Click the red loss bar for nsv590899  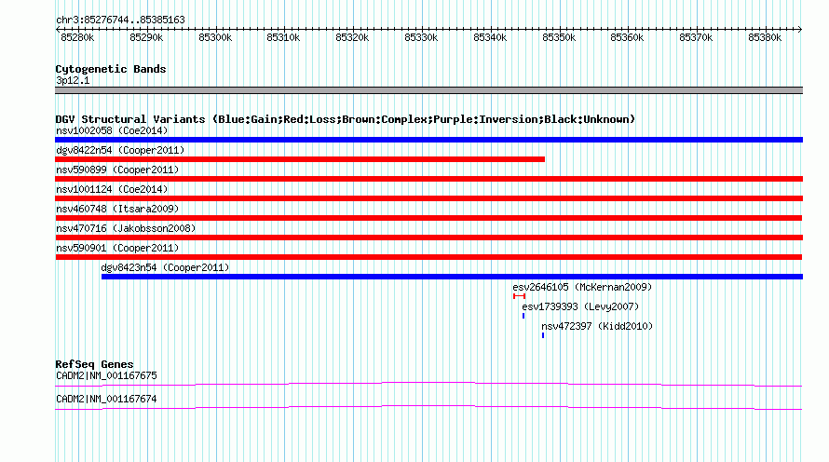tap(428, 179)
